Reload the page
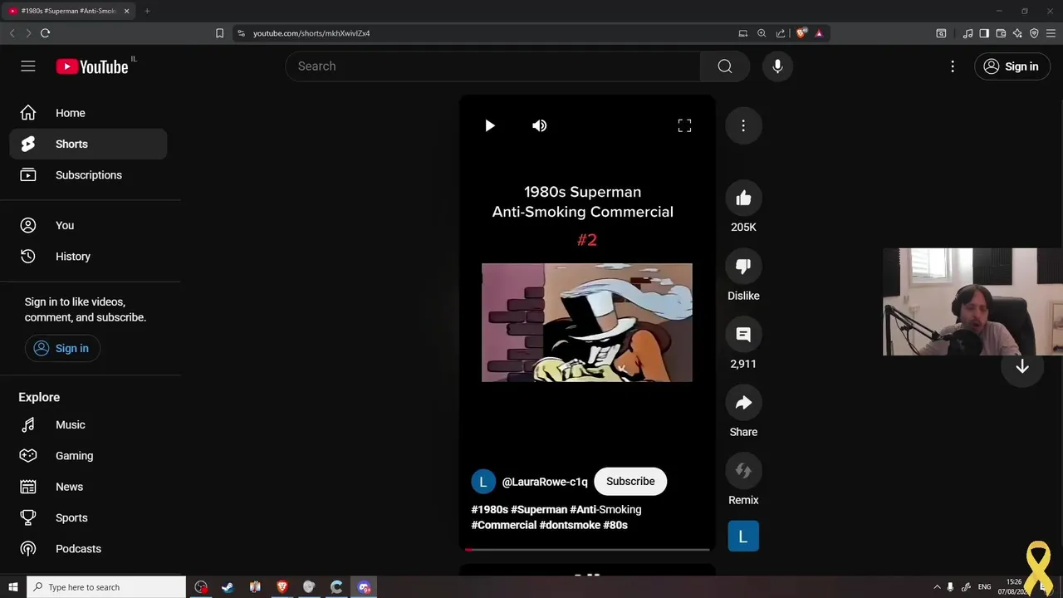Image resolution: width=1063 pixels, height=598 pixels. [x=45, y=33]
